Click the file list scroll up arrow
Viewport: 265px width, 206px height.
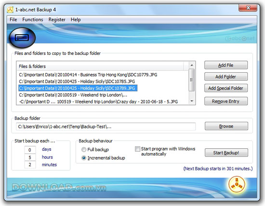pos(192,65)
